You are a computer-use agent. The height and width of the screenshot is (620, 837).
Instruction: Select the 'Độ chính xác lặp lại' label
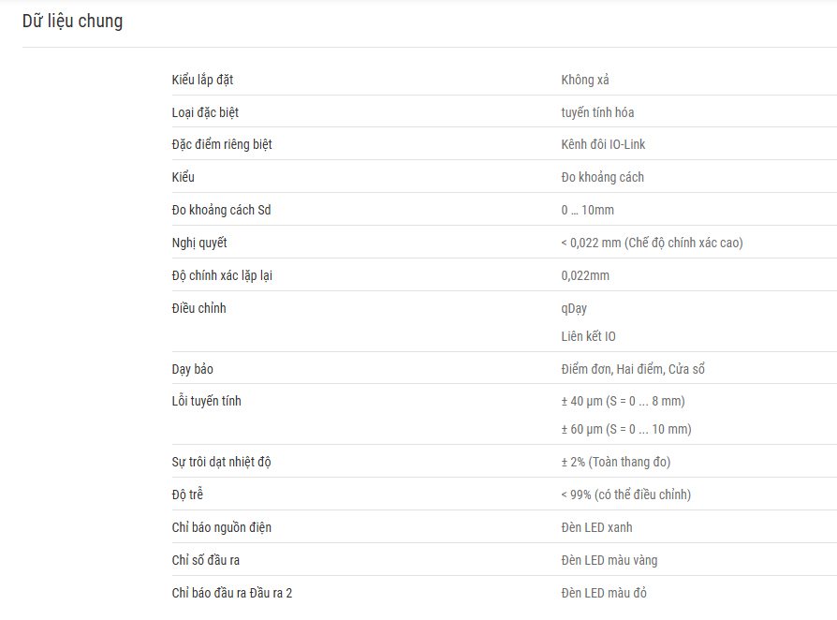coord(222,276)
